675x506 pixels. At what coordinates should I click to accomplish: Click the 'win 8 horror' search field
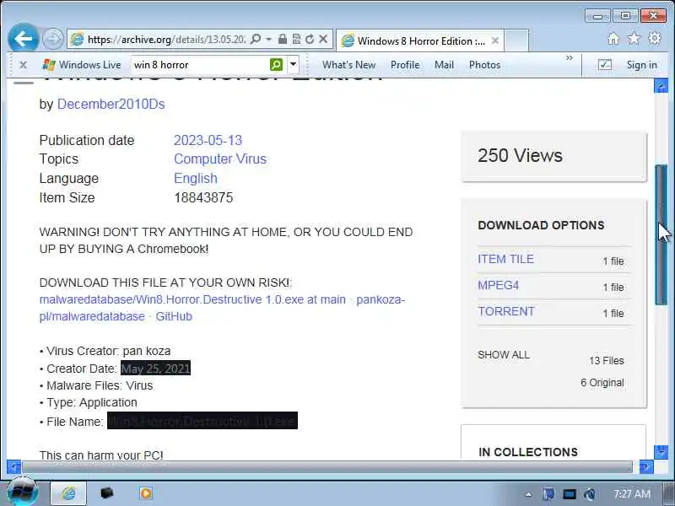[200, 65]
